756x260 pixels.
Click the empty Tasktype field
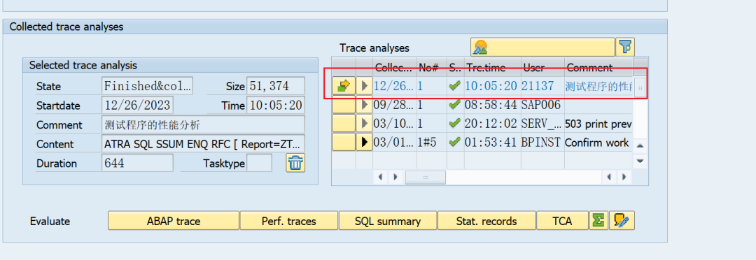coord(260,164)
